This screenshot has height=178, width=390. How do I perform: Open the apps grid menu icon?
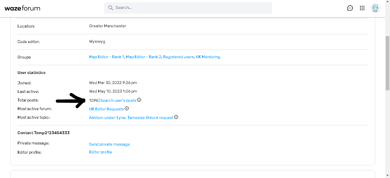(x=362, y=8)
